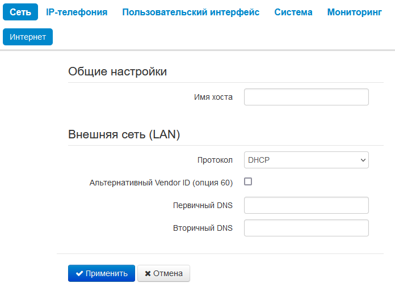Enable Альтернативный Vendor ID (опция 60) checkbox
Screen dimensions: 395x292
(x=248, y=182)
